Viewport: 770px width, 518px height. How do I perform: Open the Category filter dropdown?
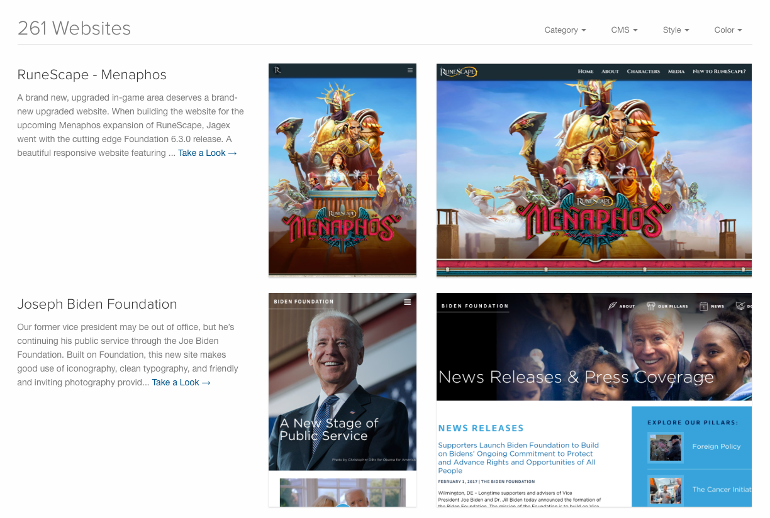point(565,30)
